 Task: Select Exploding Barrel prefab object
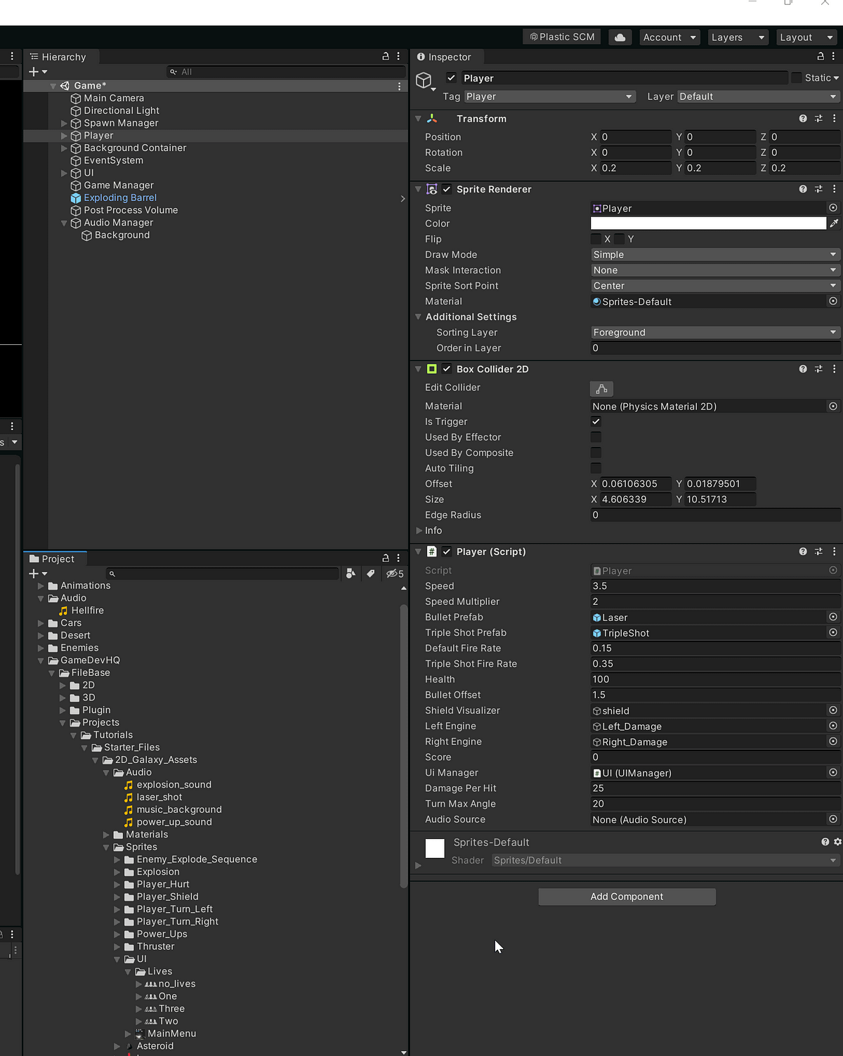120,197
